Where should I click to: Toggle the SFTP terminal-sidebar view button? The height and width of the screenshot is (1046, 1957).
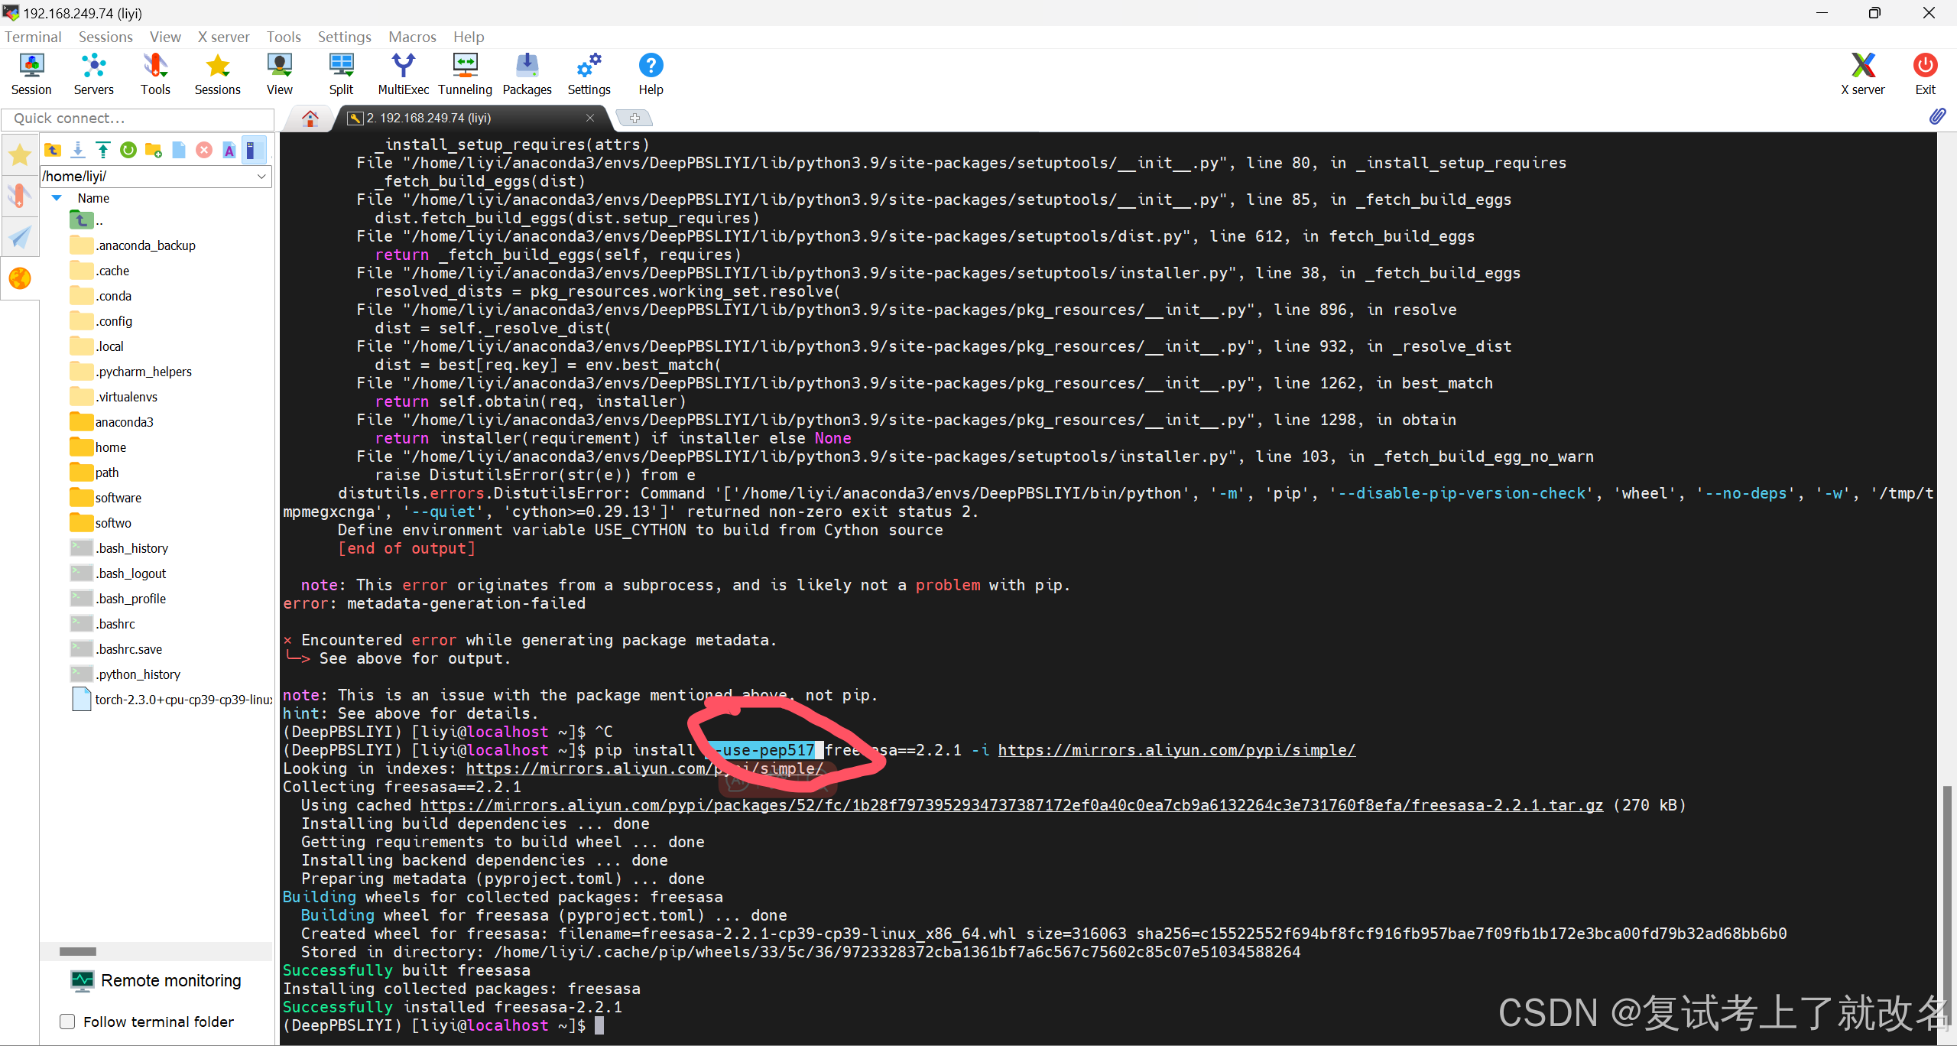[x=254, y=151]
